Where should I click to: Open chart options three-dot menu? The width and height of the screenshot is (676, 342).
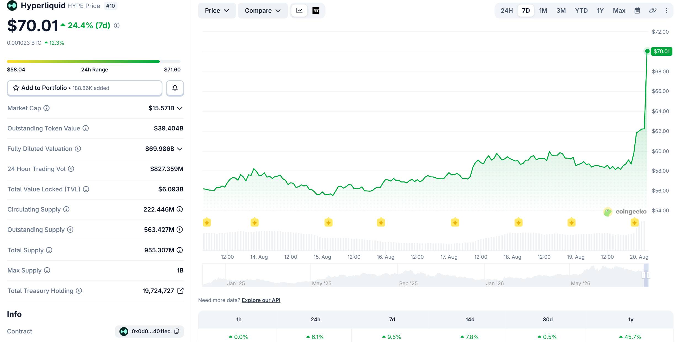(x=666, y=10)
